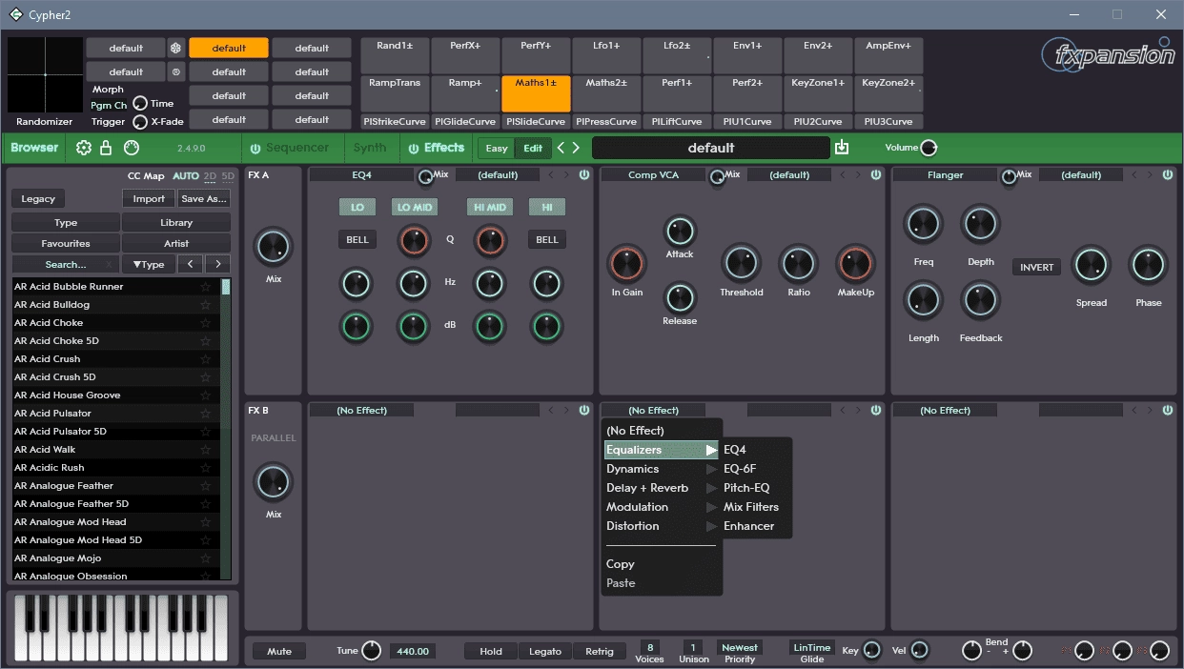Screen dimensions: 1184x669
Task: Toggle Flanger INVERT switch
Action: coord(1036,267)
